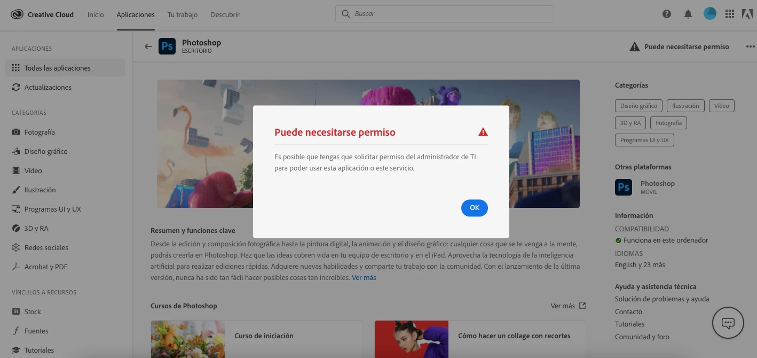Open Stock resource link in sidebar

click(65, 312)
